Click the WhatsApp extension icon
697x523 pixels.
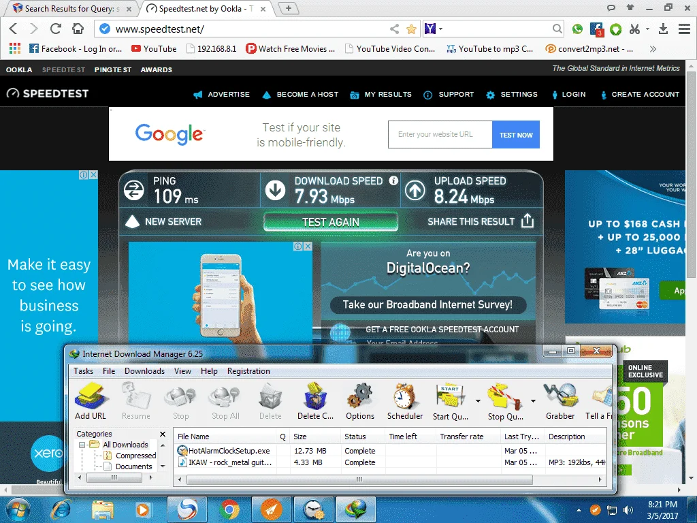click(x=577, y=29)
